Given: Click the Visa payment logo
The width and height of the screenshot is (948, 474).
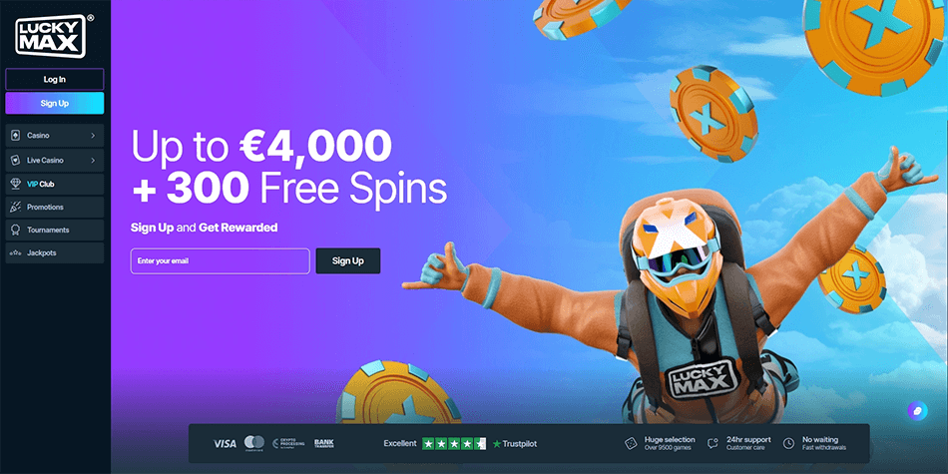Looking at the screenshot, I should tap(225, 444).
